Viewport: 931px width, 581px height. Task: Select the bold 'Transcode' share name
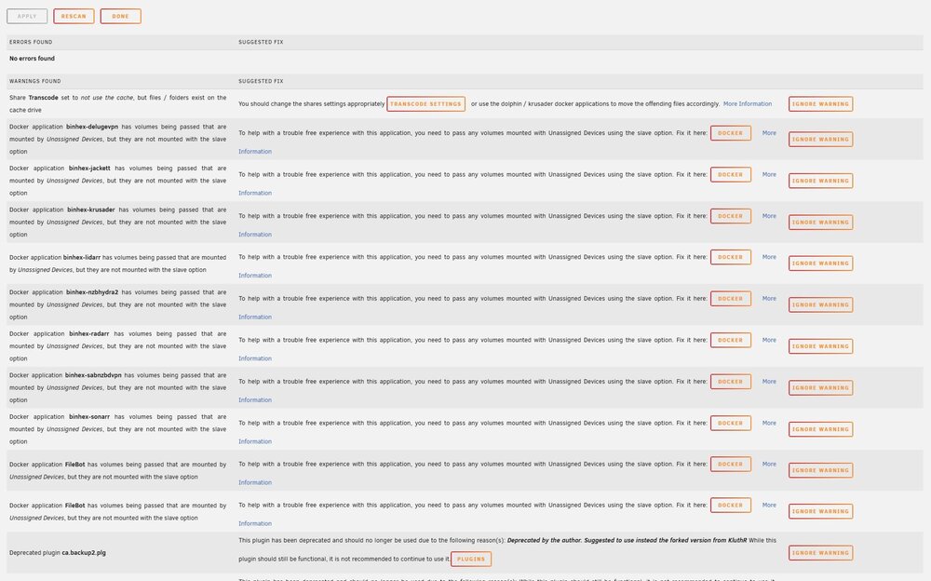(44, 98)
